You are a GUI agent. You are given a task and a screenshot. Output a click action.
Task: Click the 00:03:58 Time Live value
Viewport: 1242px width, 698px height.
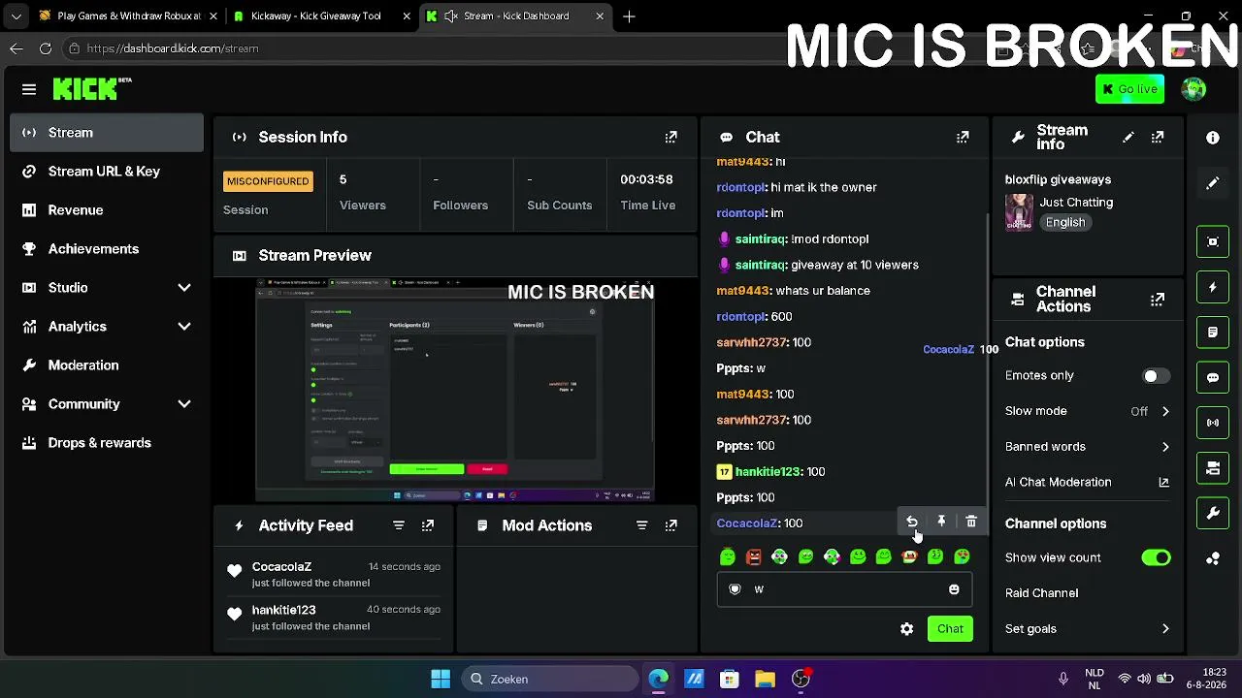[x=647, y=179]
